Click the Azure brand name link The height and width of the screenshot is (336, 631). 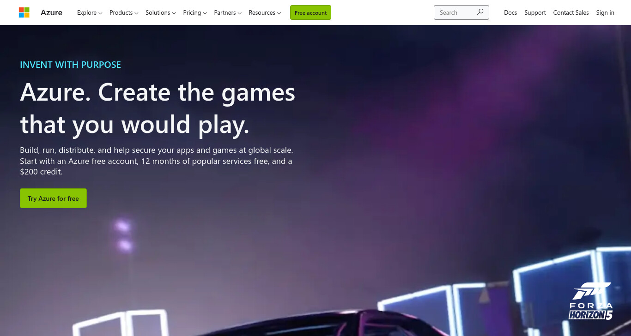[51, 12]
